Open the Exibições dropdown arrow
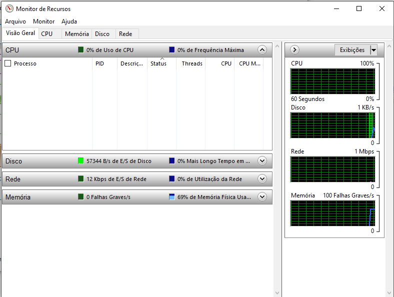394x297 pixels. coord(373,50)
